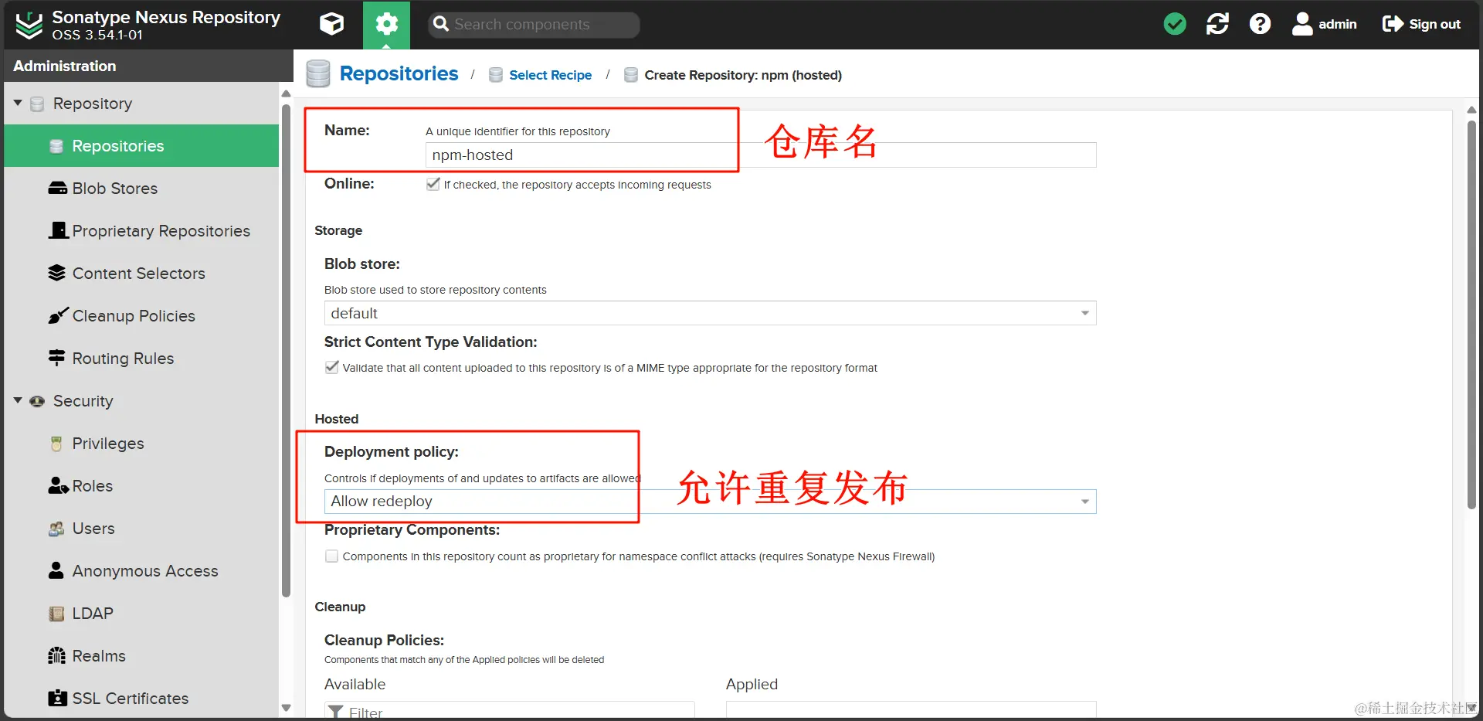Click the Roles user-tag icon
Screen dimensions: 1483x721
(59, 485)
